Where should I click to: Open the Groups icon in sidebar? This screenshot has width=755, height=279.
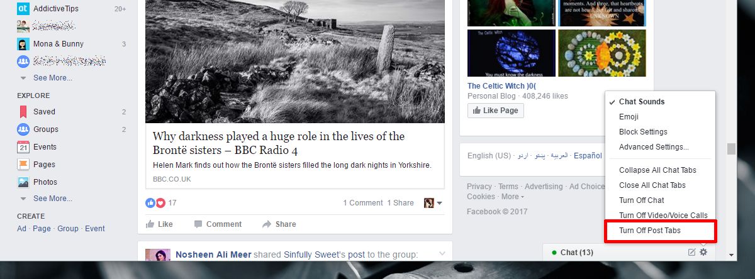23,129
